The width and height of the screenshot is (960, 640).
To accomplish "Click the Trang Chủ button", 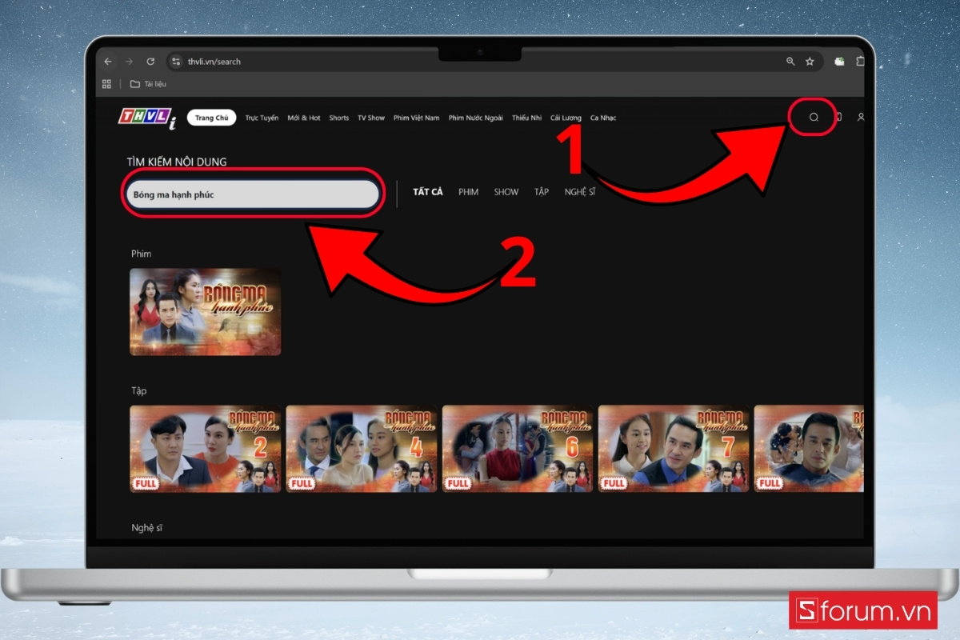I will coord(211,117).
